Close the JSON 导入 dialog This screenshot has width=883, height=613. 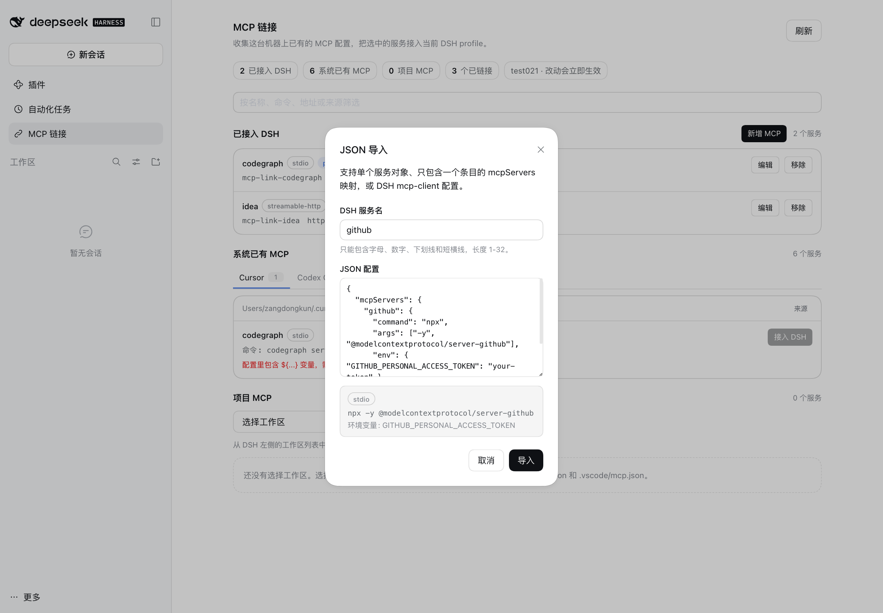pos(541,150)
